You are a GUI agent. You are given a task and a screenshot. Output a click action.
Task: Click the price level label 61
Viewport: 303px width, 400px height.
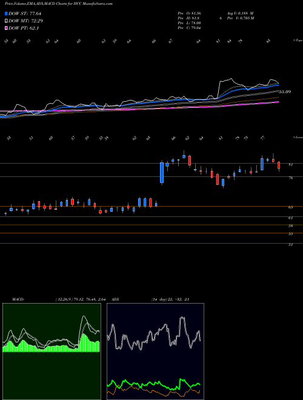tap(290, 218)
